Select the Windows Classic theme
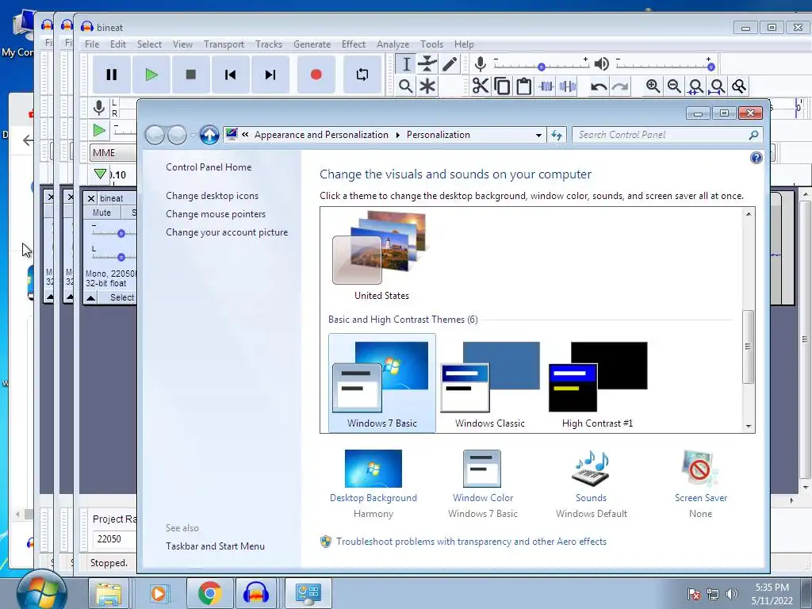This screenshot has width=812, height=609. (x=490, y=383)
